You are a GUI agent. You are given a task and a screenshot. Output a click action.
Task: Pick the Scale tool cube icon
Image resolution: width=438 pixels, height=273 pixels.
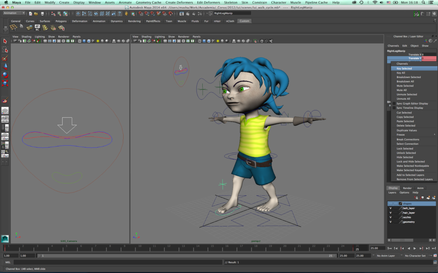pos(5,82)
